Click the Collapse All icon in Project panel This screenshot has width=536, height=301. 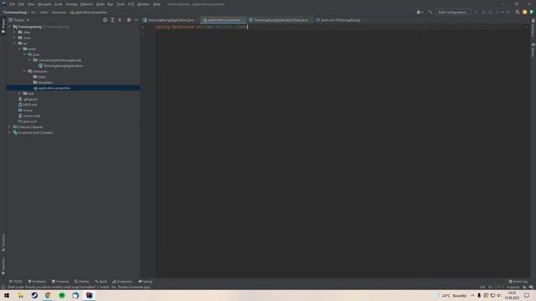pos(120,20)
